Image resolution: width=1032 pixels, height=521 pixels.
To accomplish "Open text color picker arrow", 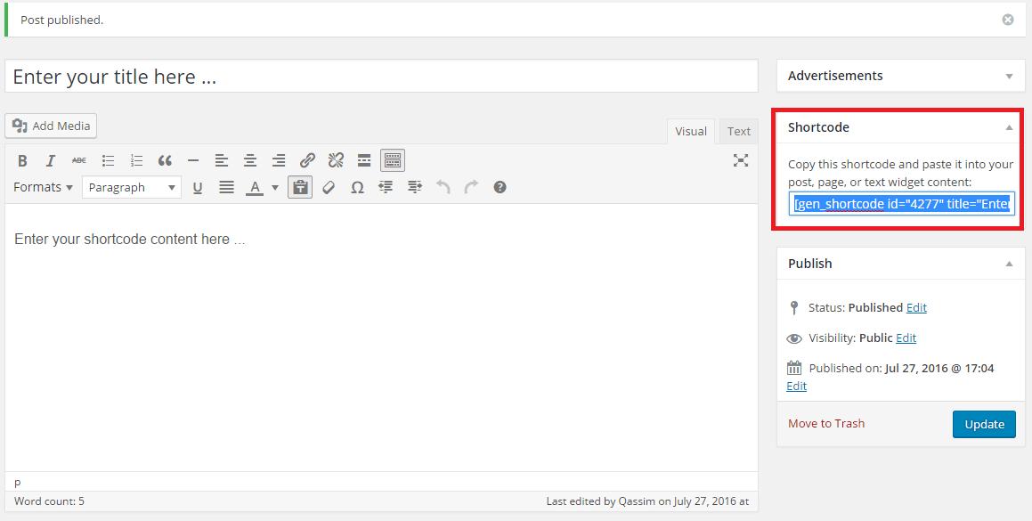I will tap(275, 188).
